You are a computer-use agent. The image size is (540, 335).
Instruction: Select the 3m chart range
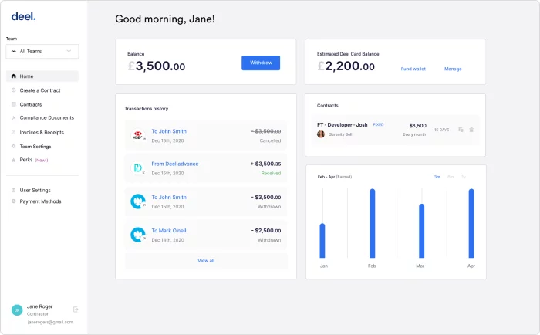(x=437, y=177)
